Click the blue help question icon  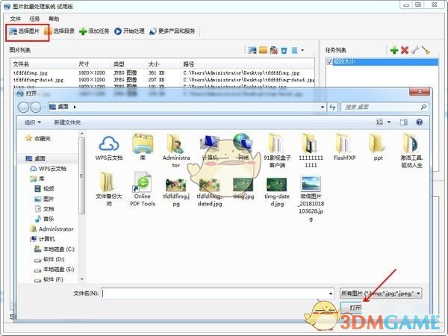pyautogui.click(x=419, y=122)
